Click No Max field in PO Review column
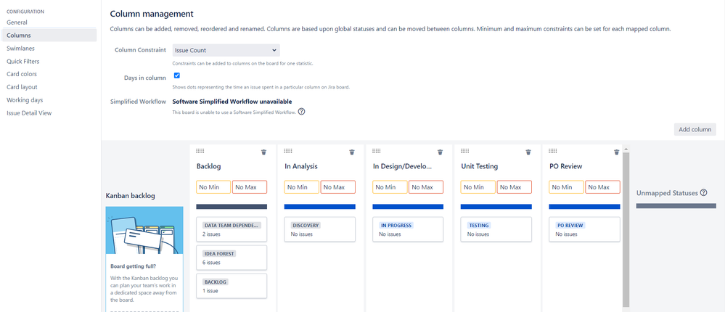Viewport: 725px width, 312px height. [x=602, y=187]
